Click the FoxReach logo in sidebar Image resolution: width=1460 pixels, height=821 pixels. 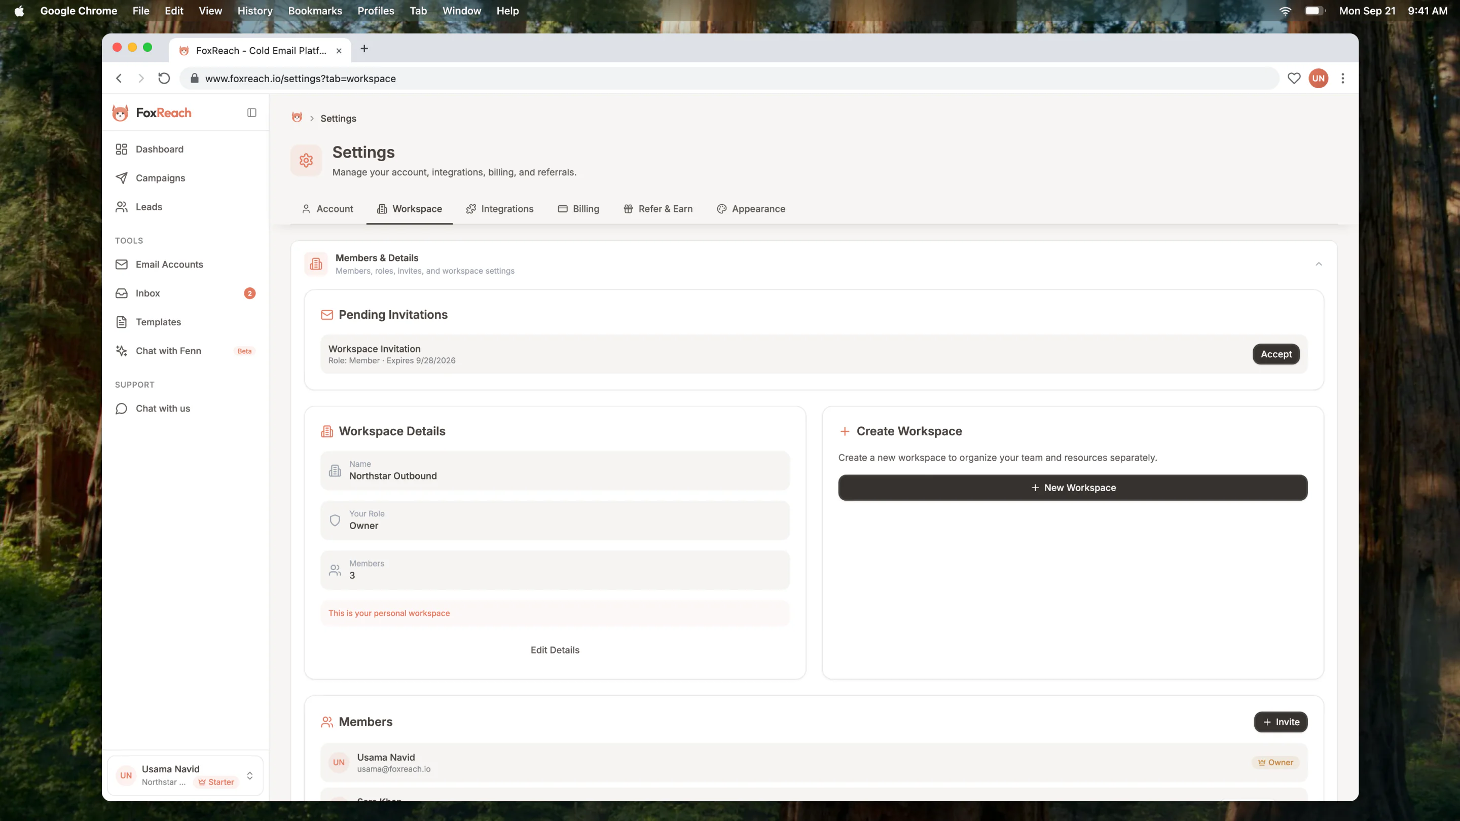click(152, 113)
